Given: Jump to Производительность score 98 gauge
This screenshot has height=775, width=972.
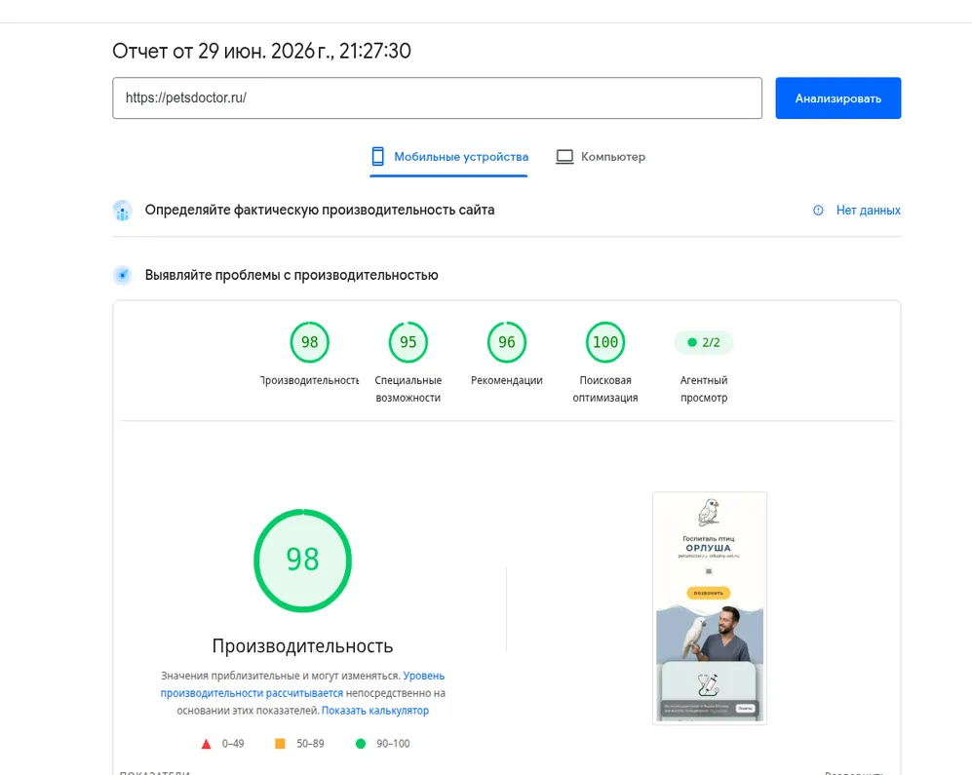Looking at the screenshot, I should point(309,342).
